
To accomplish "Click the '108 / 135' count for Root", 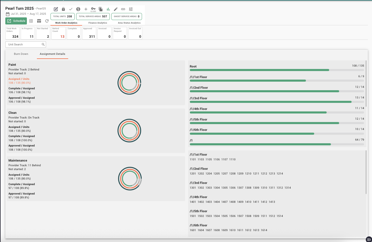I will click(x=358, y=66).
